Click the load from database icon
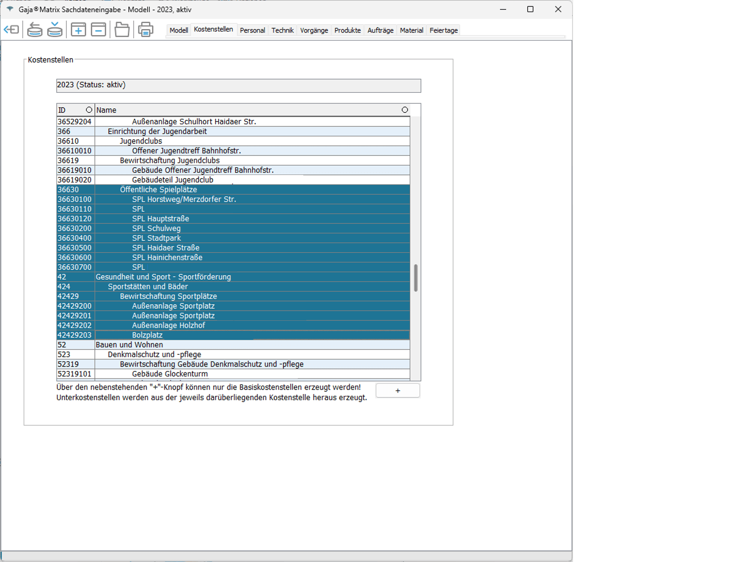The width and height of the screenshot is (754, 562). pyautogui.click(x=35, y=30)
